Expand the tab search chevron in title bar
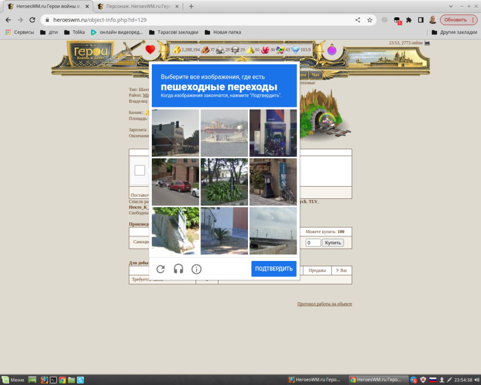 [451, 6]
